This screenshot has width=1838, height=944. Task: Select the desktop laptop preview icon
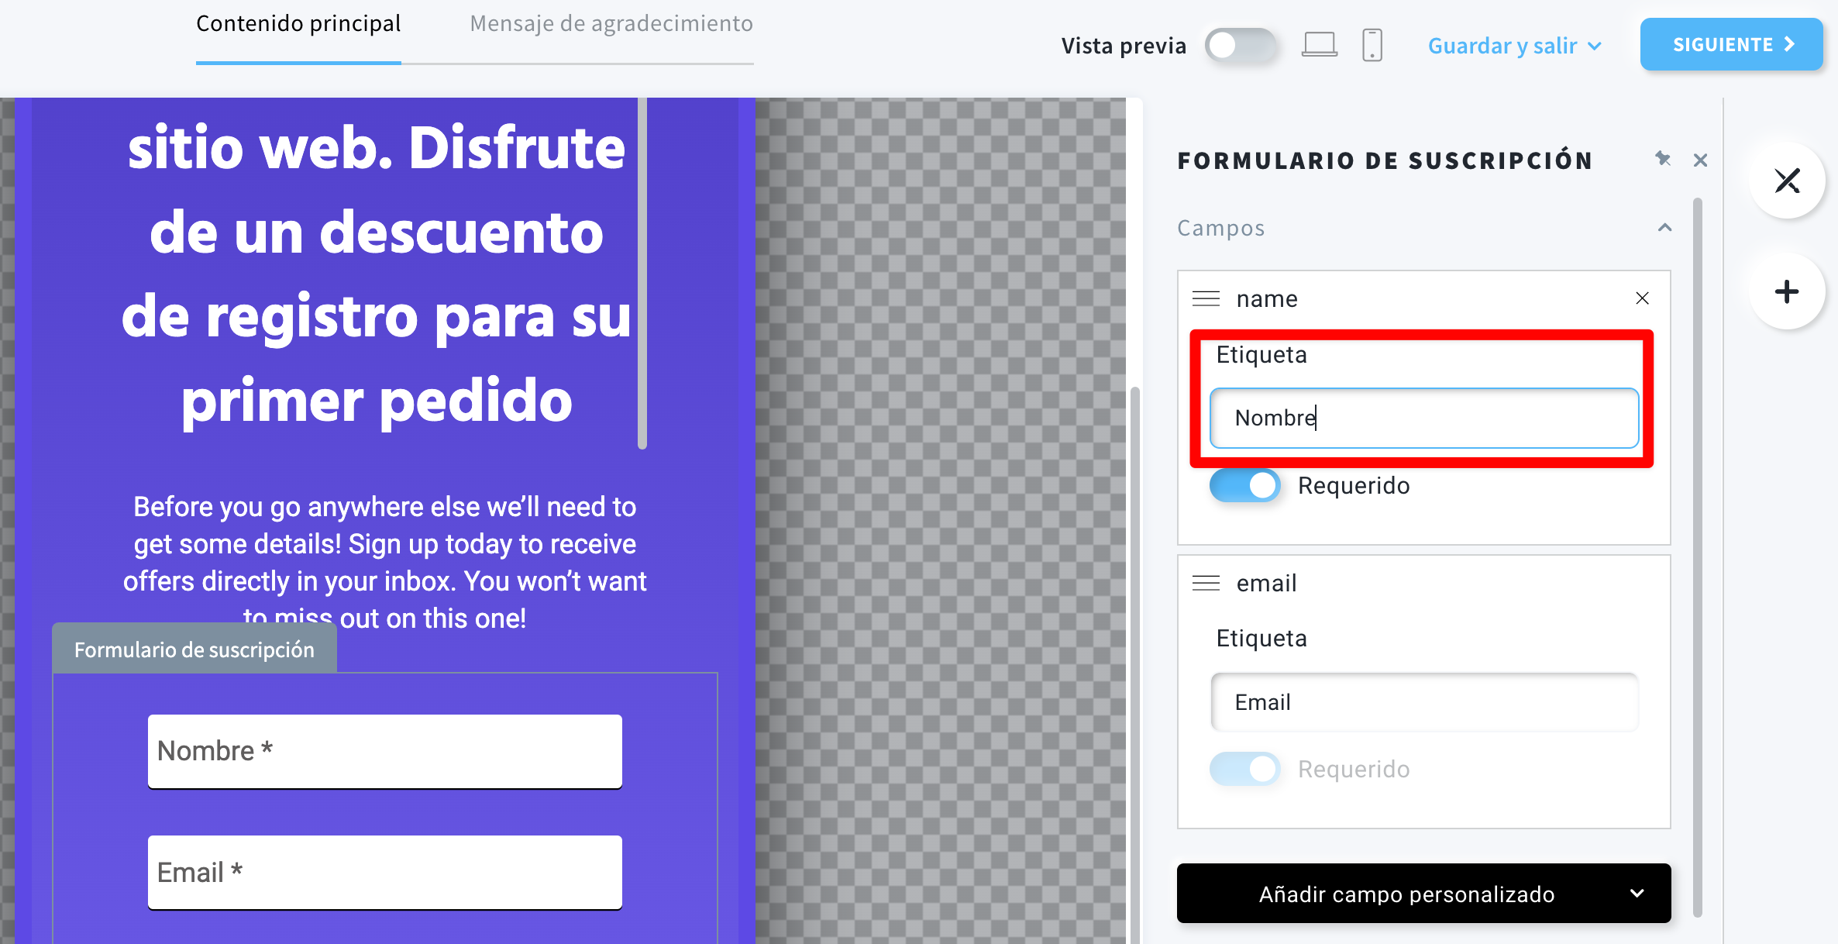(x=1319, y=45)
